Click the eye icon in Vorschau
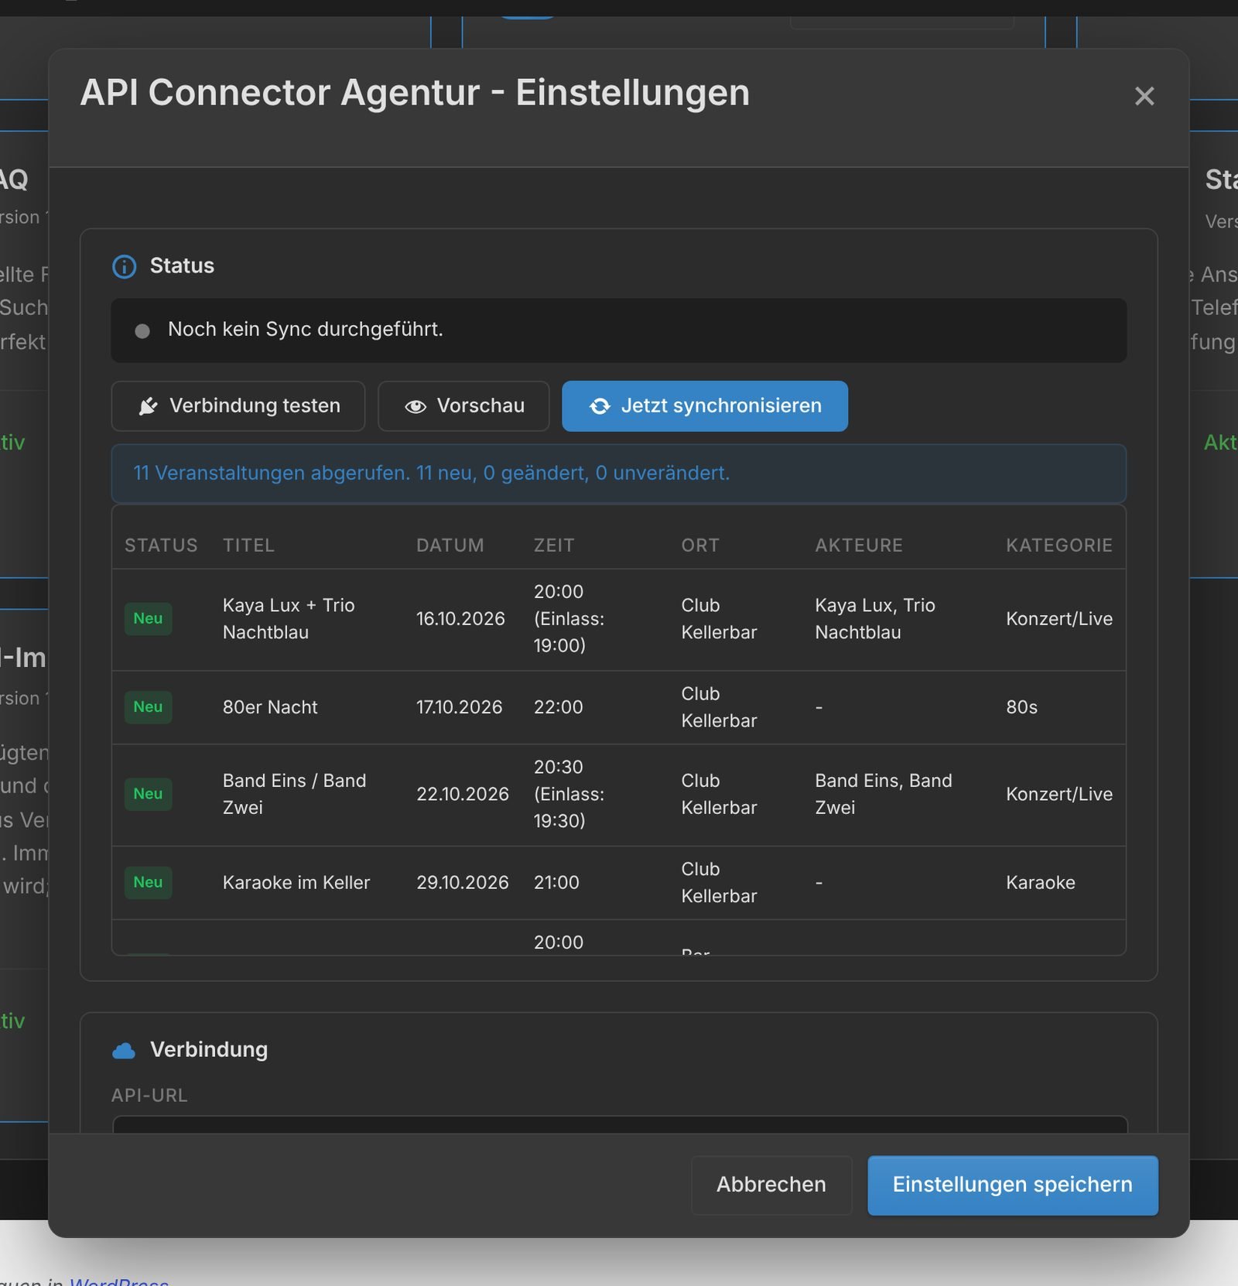Screen dimensions: 1238x1286 416,406
